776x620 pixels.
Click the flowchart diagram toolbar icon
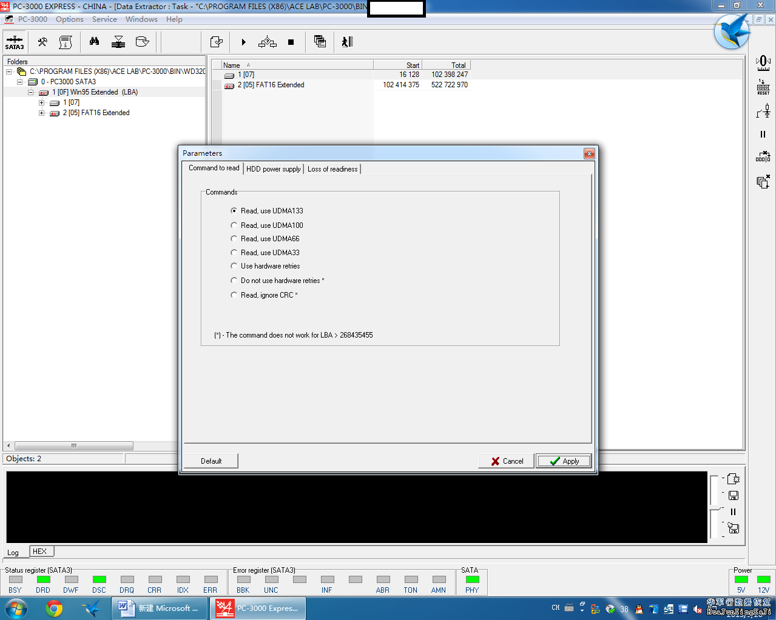(267, 42)
